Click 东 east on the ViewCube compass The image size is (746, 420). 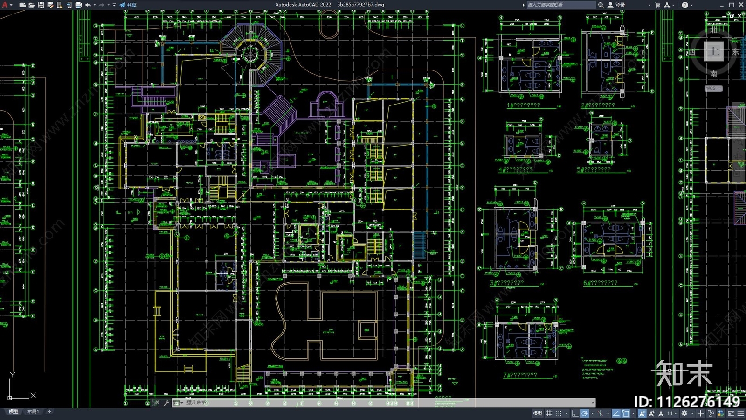pos(735,51)
